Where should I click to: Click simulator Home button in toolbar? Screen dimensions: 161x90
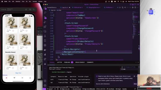[x=26, y=9]
